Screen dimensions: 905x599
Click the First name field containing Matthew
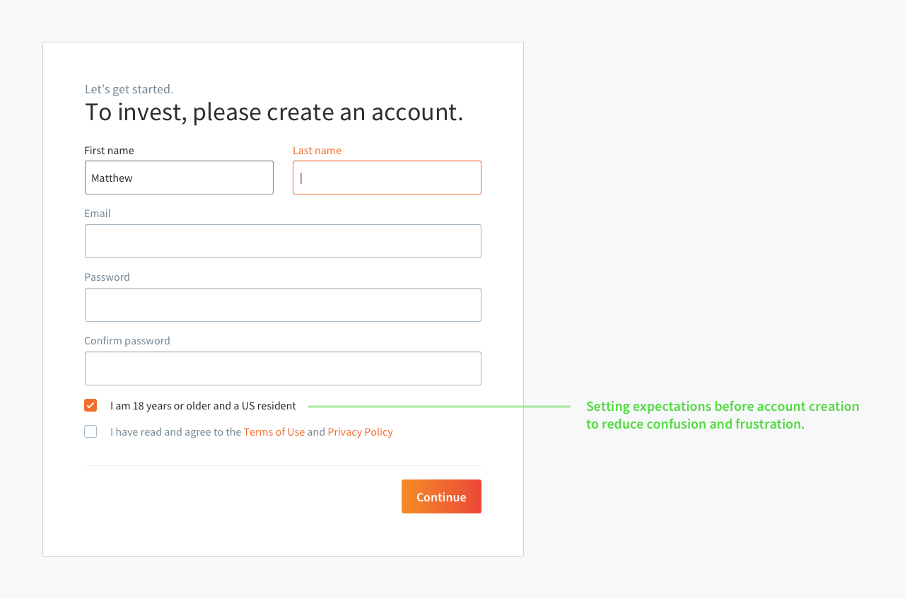tap(179, 178)
